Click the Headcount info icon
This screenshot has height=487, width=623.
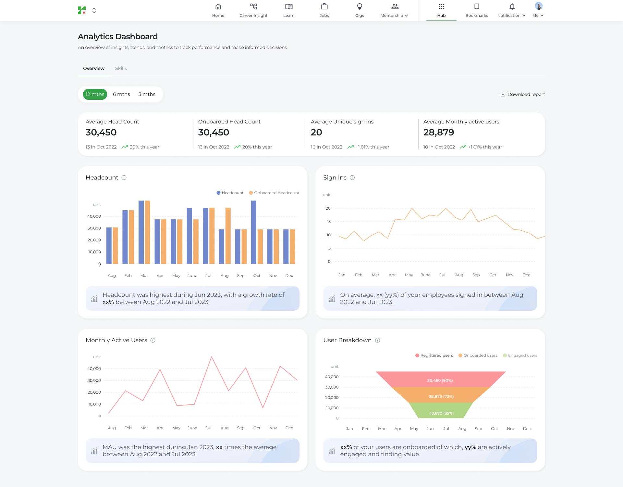point(124,178)
